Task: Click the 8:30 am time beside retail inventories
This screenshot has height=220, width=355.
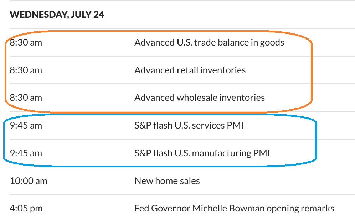Action: [x=26, y=70]
